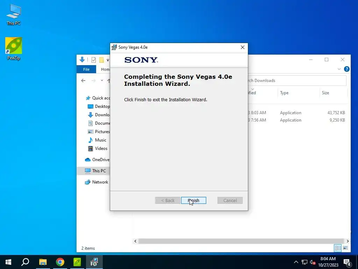The width and height of the screenshot is (358, 269).
Task: Minimize the File Explorer window
Action: (311, 60)
